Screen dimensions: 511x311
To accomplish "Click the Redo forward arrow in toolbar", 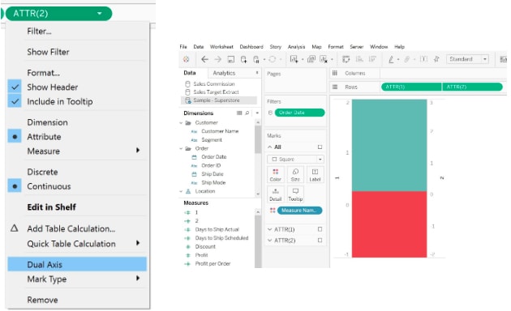I will click(217, 59).
